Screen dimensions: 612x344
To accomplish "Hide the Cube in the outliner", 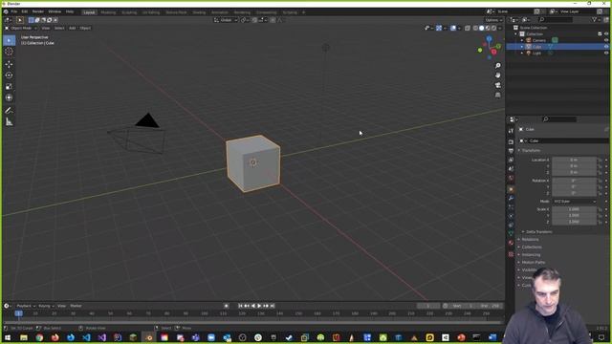I will pyautogui.click(x=606, y=47).
